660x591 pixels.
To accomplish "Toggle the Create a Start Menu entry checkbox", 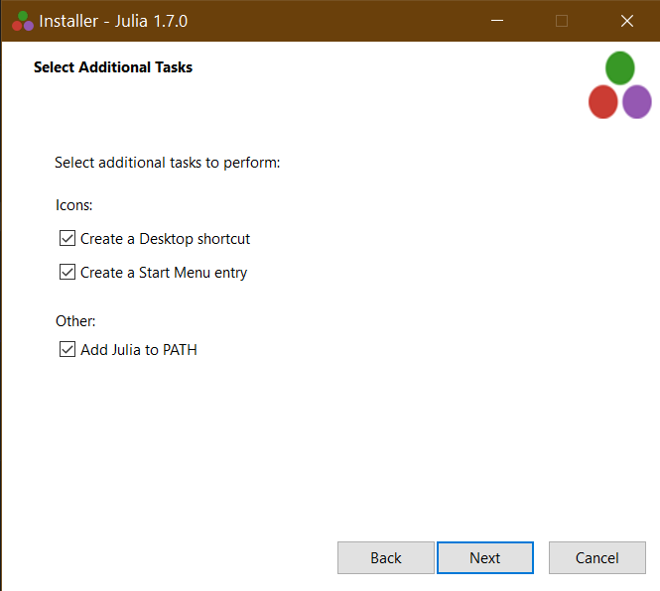I will click(67, 273).
